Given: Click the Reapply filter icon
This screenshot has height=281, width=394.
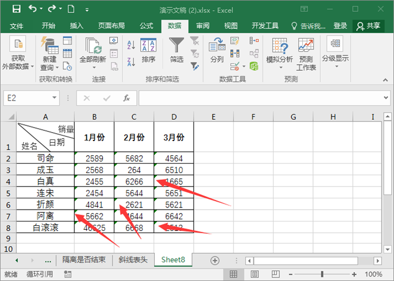Looking at the screenshot, I should [195, 53].
